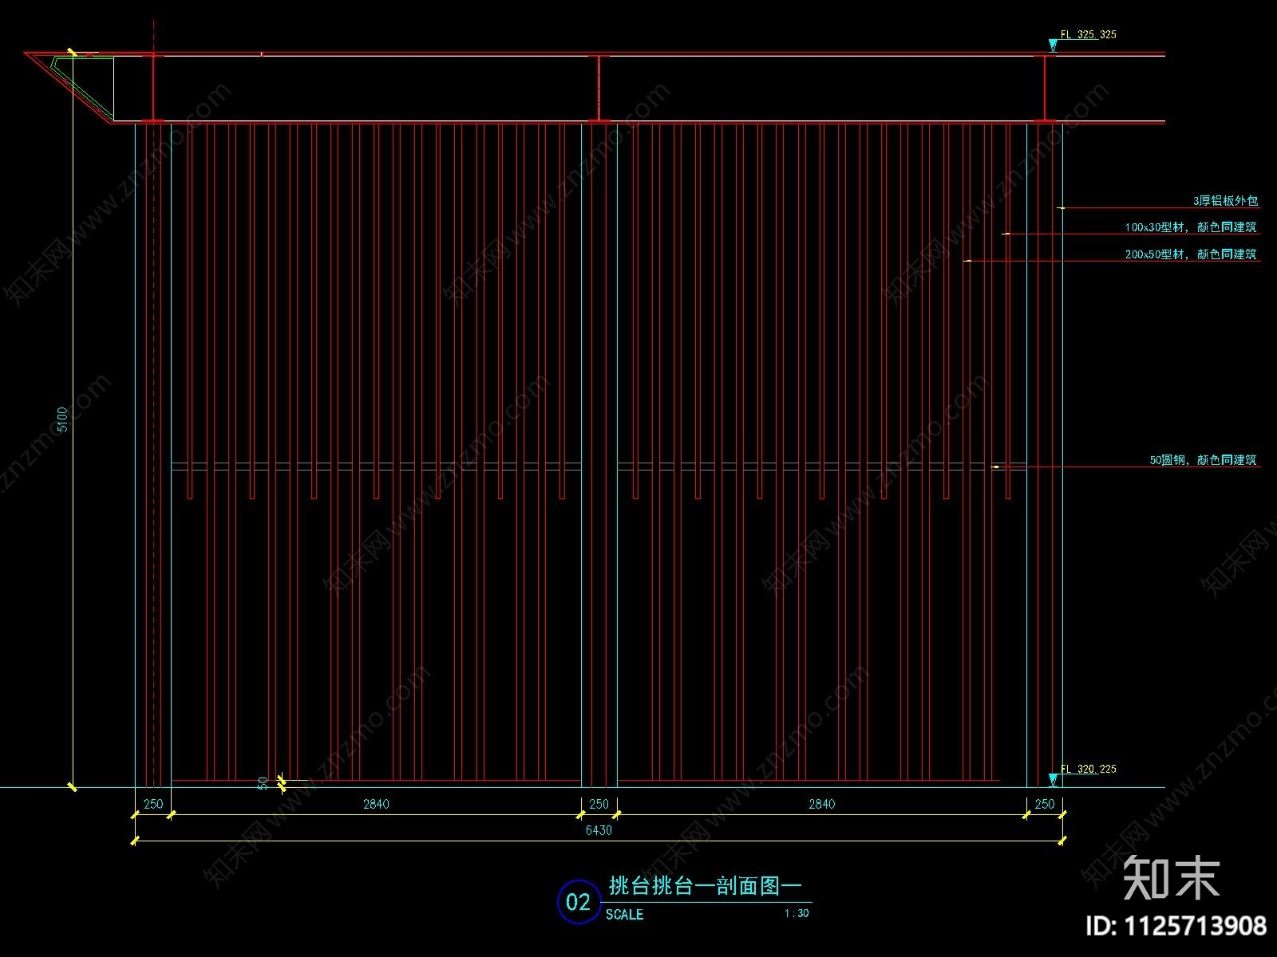Click the scale value 1:30
The width and height of the screenshot is (1277, 957).
(x=797, y=914)
